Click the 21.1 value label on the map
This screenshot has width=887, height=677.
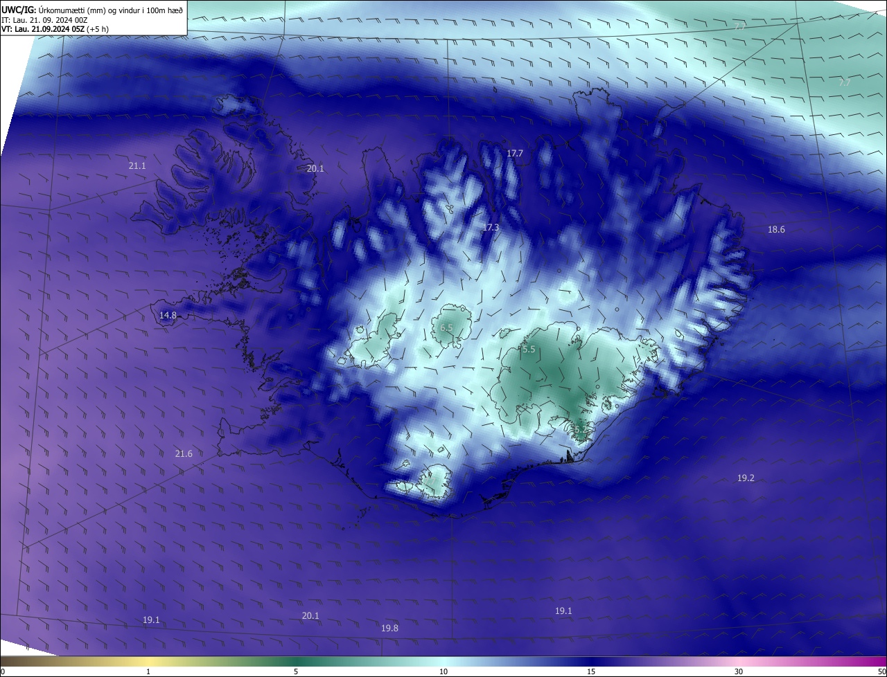[137, 166]
